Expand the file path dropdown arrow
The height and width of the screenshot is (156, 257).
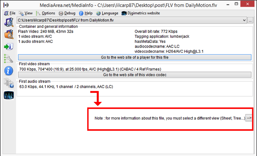pyautogui.click(x=244, y=20)
